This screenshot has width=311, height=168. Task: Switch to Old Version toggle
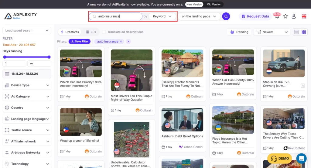click(x=214, y=5)
